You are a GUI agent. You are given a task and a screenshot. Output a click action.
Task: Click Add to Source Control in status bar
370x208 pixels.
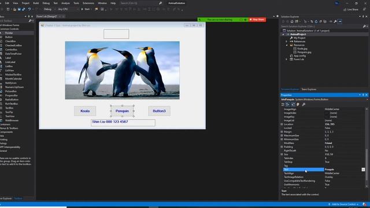[x=343, y=204]
